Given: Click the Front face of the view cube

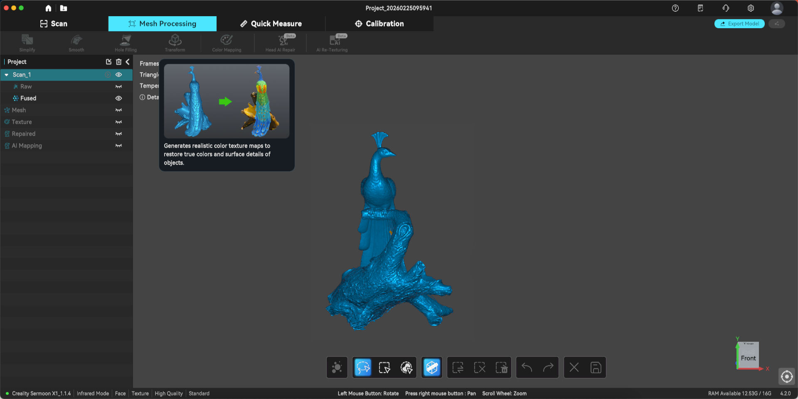Looking at the screenshot, I should tap(748, 358).
